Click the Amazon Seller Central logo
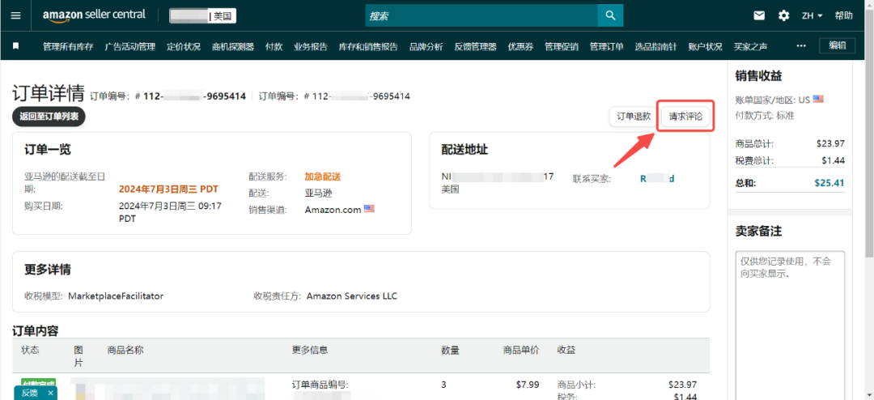The width and height of the screenshot is (874, 400). point(94,15)
